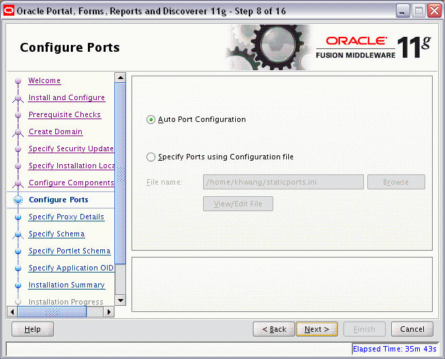Open View/Edit File button
Image resolution: width=445 pixels, height=359 pixels.
click(x=238, y=204)
